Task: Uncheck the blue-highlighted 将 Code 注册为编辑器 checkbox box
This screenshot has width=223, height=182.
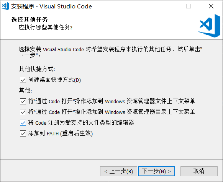Action: coord(23,123)
